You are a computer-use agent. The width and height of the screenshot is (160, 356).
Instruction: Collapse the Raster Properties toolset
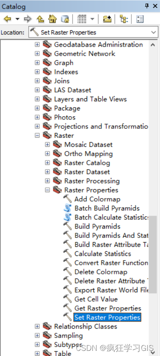coord(47,190)
